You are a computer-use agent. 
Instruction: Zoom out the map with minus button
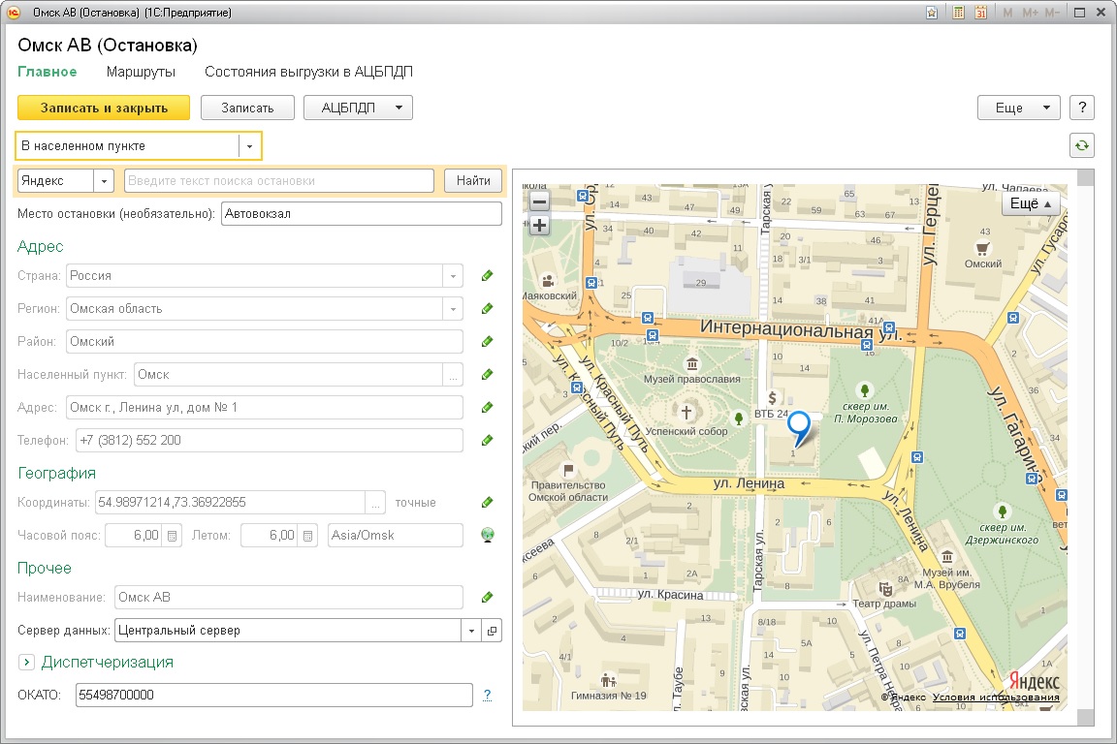[x=539, y=201]
